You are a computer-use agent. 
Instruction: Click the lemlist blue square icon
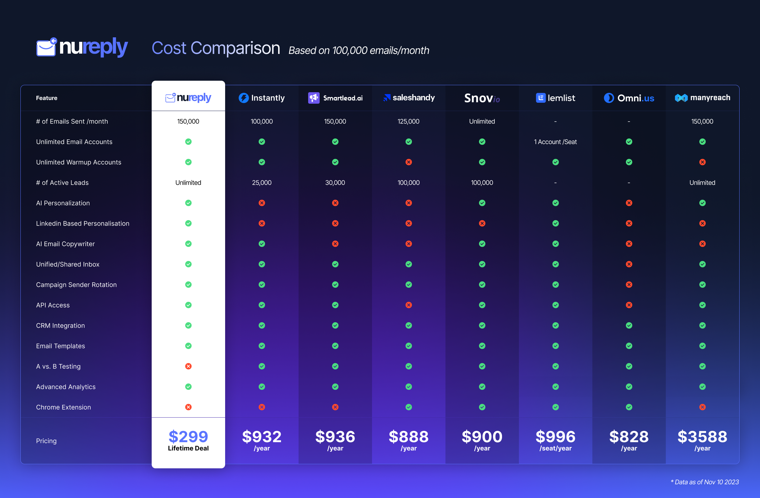pos(540,98)
